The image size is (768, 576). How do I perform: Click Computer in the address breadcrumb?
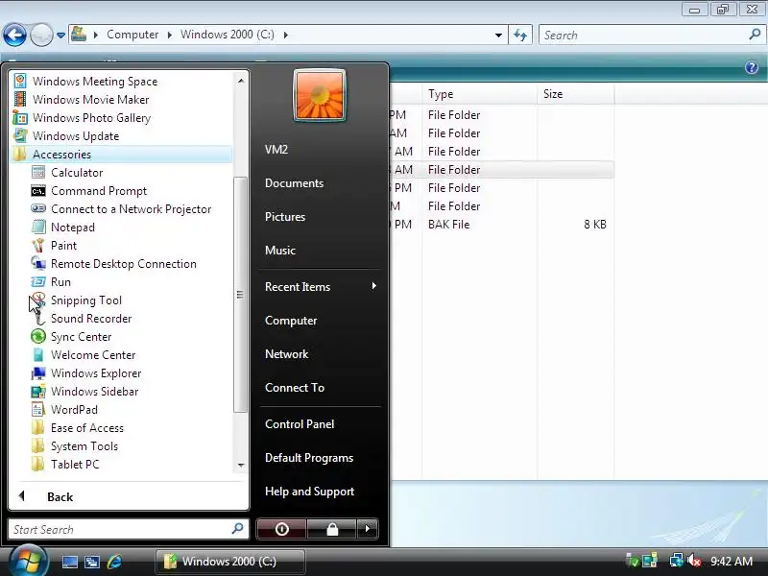[132, 35]
